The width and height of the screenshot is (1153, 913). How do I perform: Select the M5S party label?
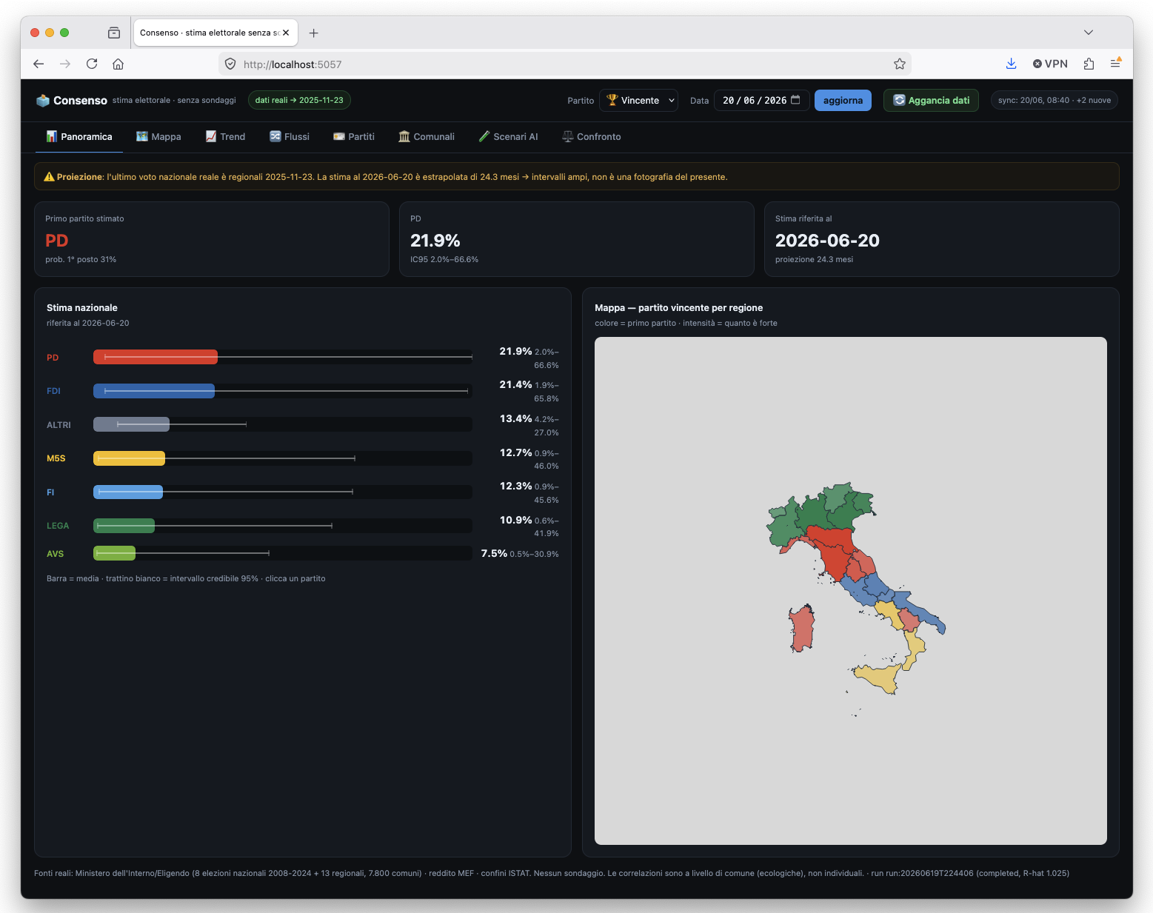(56, 458)
